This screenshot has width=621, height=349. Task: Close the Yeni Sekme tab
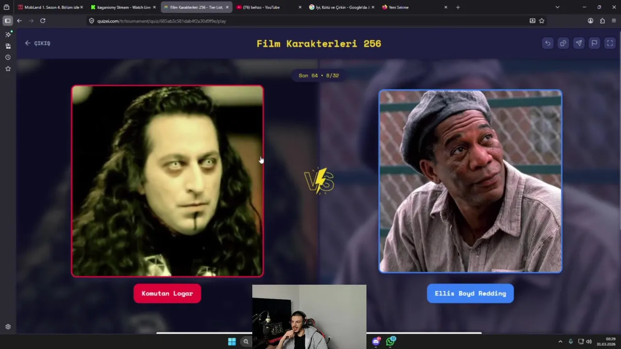(446, 7)
